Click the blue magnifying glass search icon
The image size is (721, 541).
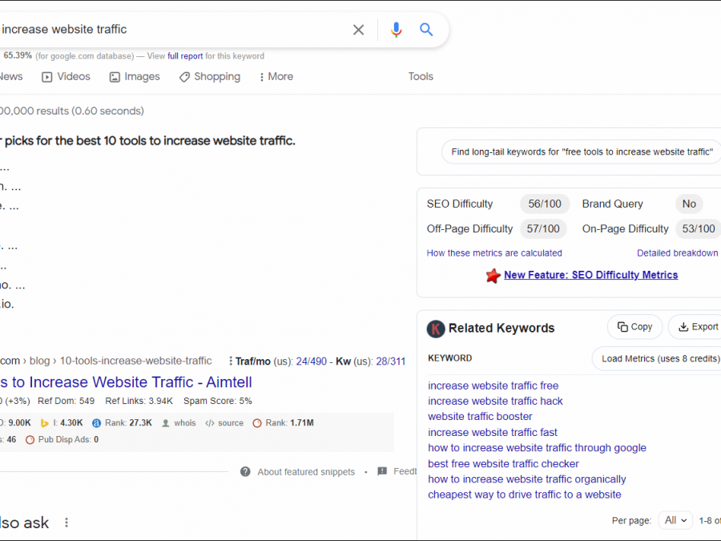click(x=426, y=30)
